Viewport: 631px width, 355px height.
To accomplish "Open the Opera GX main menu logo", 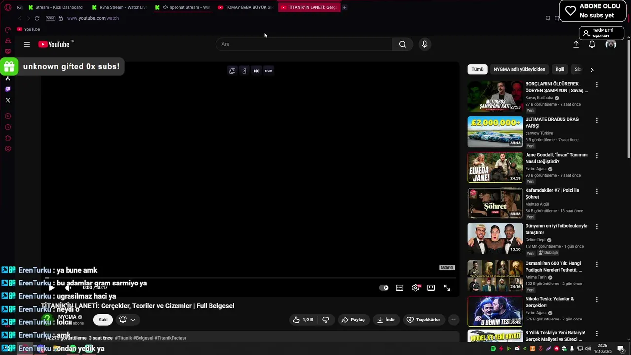I will pyautogui.click(x=8, y=7).
